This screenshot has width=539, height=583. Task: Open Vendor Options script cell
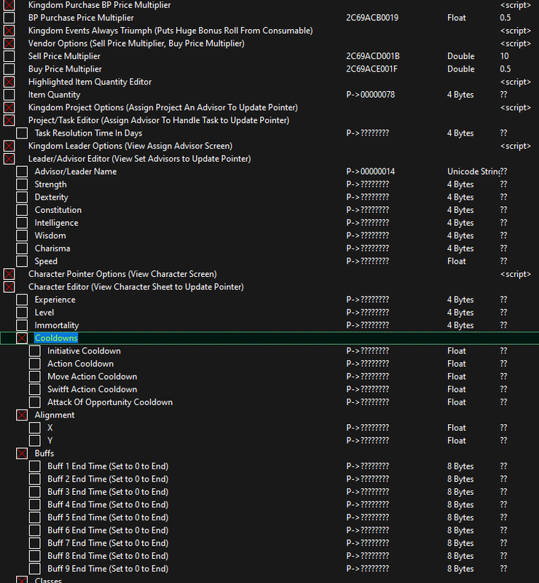pyautogui.click(x=515, y=44)
